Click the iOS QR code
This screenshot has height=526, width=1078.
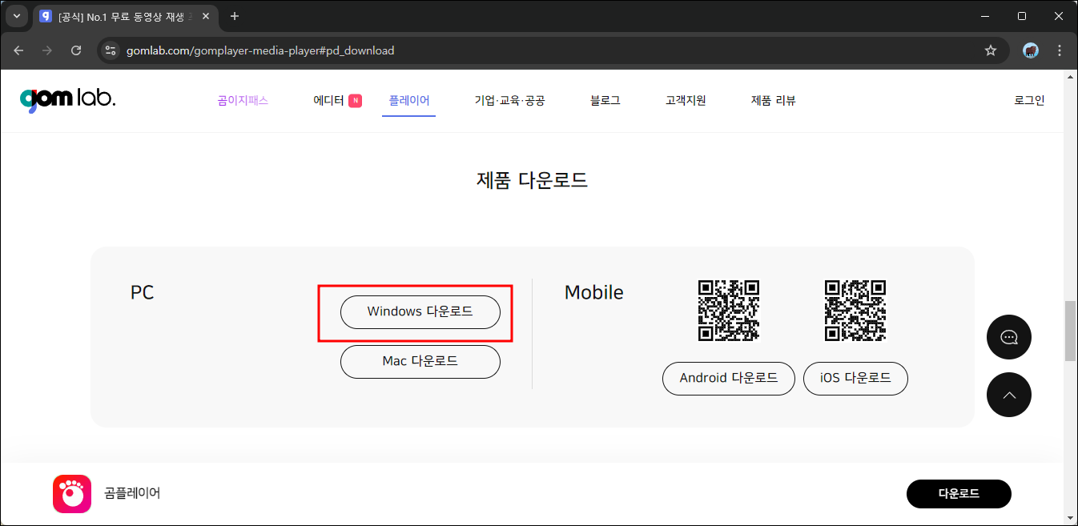click(855, 311)
